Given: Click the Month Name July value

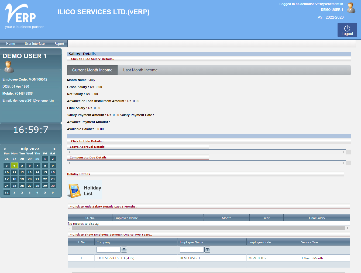Looking at the screenshot, I should pyautogui.click(x=92, y=80).
